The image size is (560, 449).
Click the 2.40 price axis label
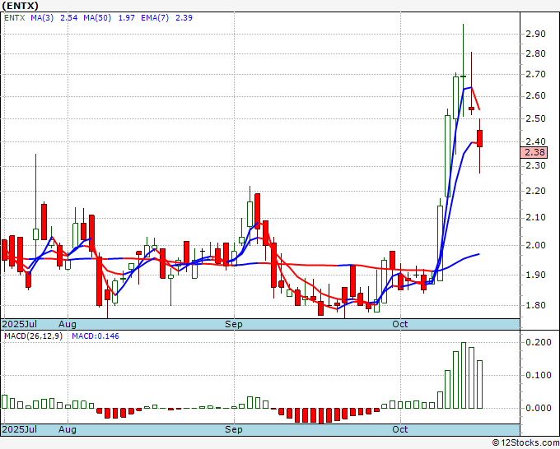click(x=535, y=141)
